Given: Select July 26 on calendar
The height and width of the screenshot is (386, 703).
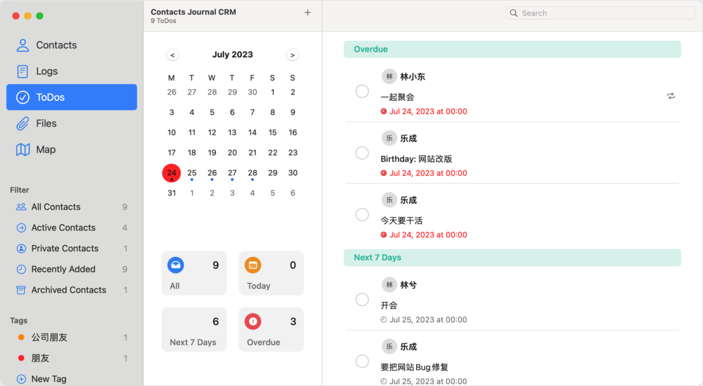Looking at the screenshot, I should pyautogui.click(x=212, y=173).
